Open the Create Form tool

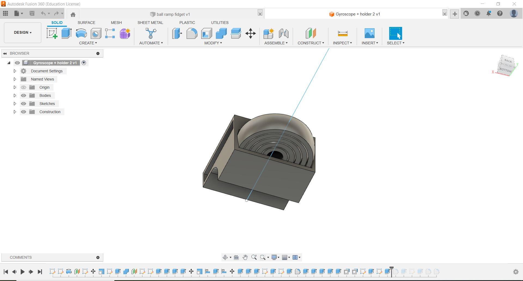point(125,33)
